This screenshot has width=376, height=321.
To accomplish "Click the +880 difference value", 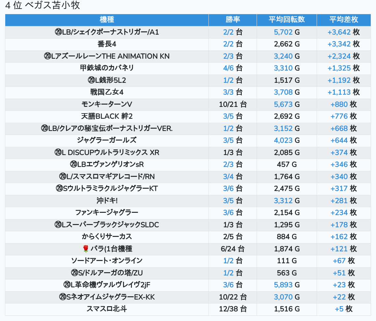I will pos(339,104).
